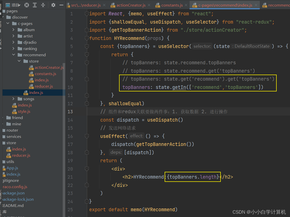Click the collapse all icon in project toolbar

click(43, 5)
